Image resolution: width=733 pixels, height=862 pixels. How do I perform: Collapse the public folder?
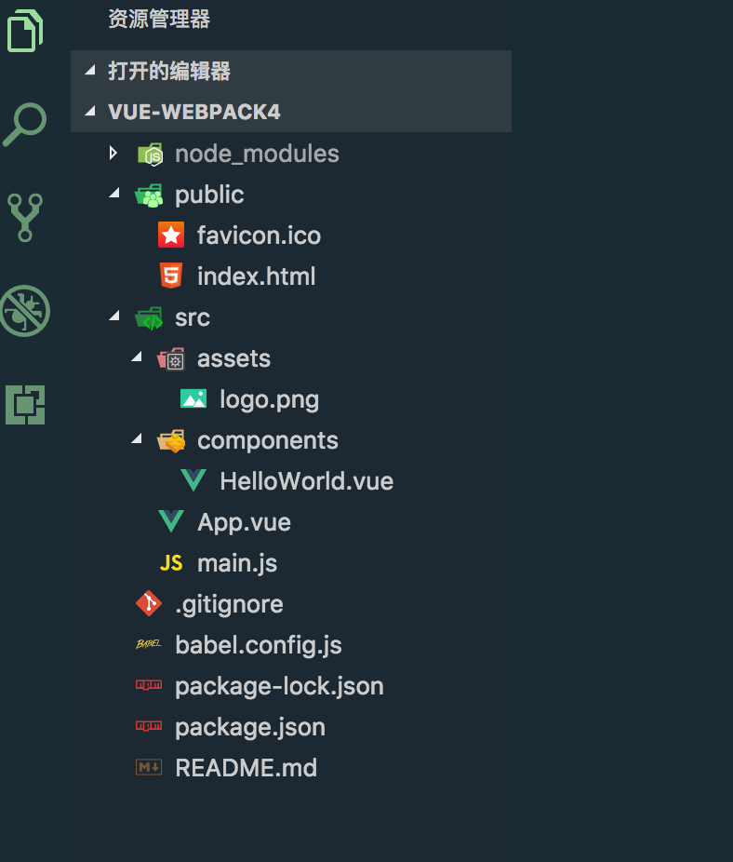[114, 195]
